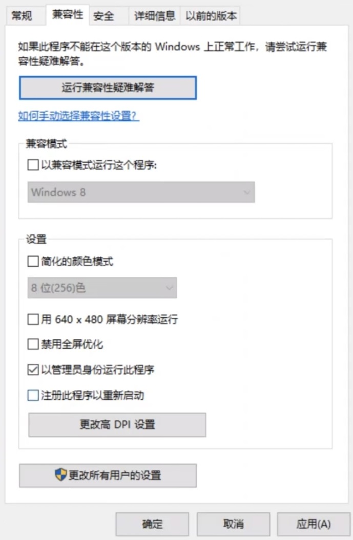Select the 以前的版本 tab
The width and height of the screenshot is (353, 540).
click(x=211, y=16)
